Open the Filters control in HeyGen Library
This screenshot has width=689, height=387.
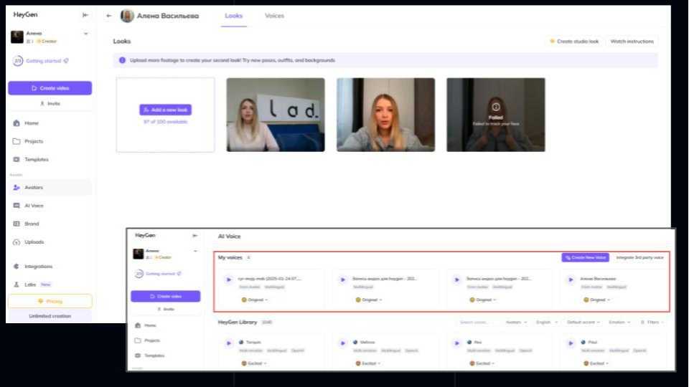[x=652, y=322]
